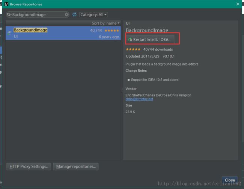Viewport: 244px width, 189px height.
Task: Clear the BackgroundImage search text
Action: point(66,15)
